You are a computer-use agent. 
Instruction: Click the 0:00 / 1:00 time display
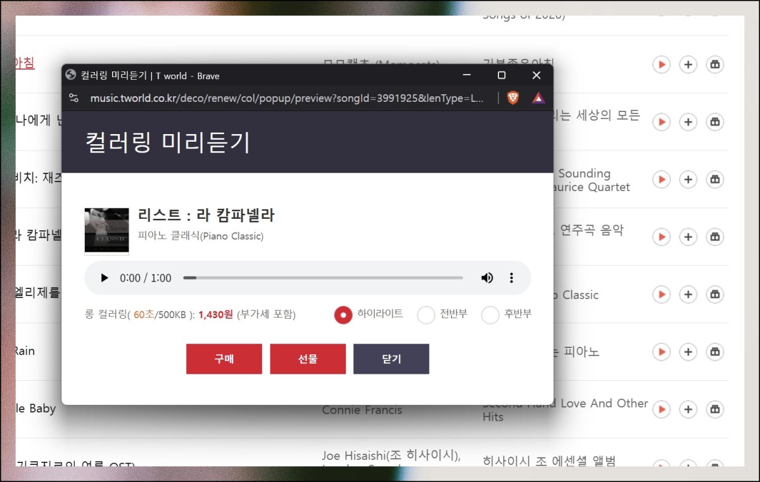tap(146, 278)
